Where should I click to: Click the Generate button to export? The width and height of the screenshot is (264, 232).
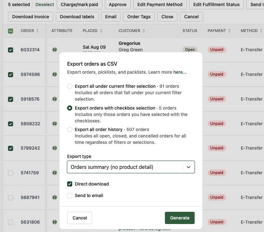click(180, 218)
